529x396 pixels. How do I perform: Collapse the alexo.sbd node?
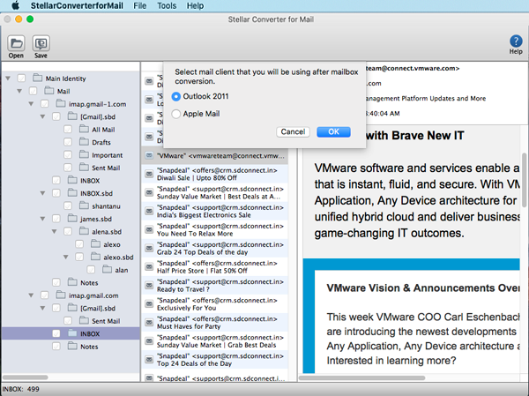[x=66, y=258]
